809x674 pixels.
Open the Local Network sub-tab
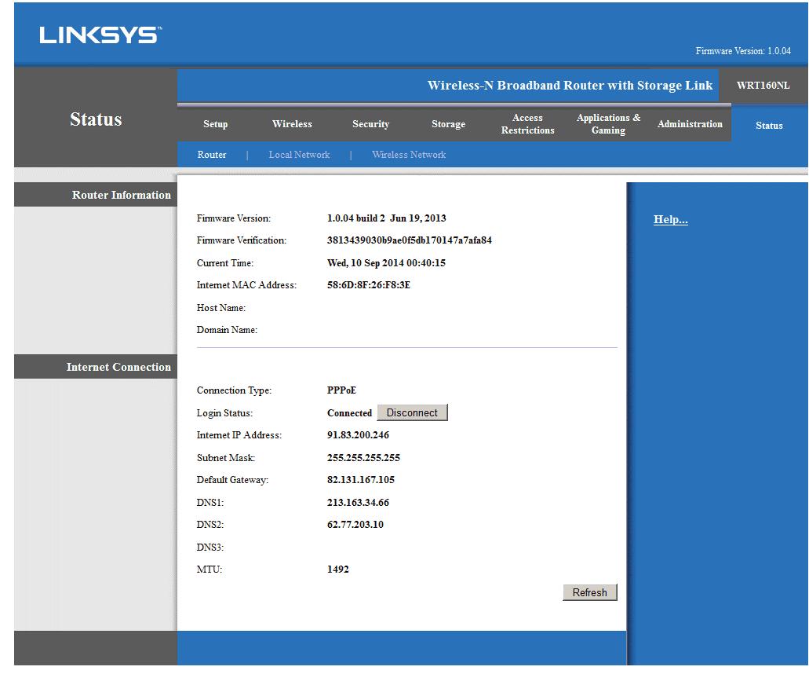tap(299, 155)
